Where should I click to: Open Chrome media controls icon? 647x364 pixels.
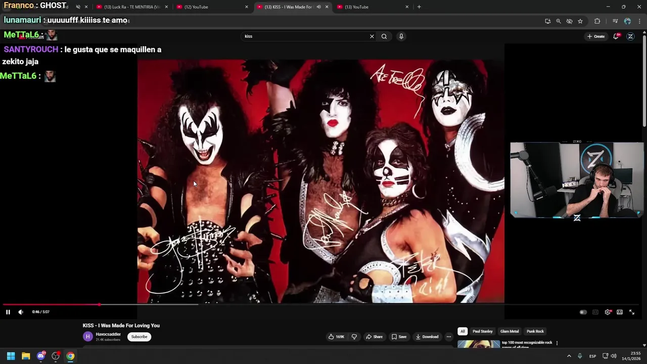615,21
